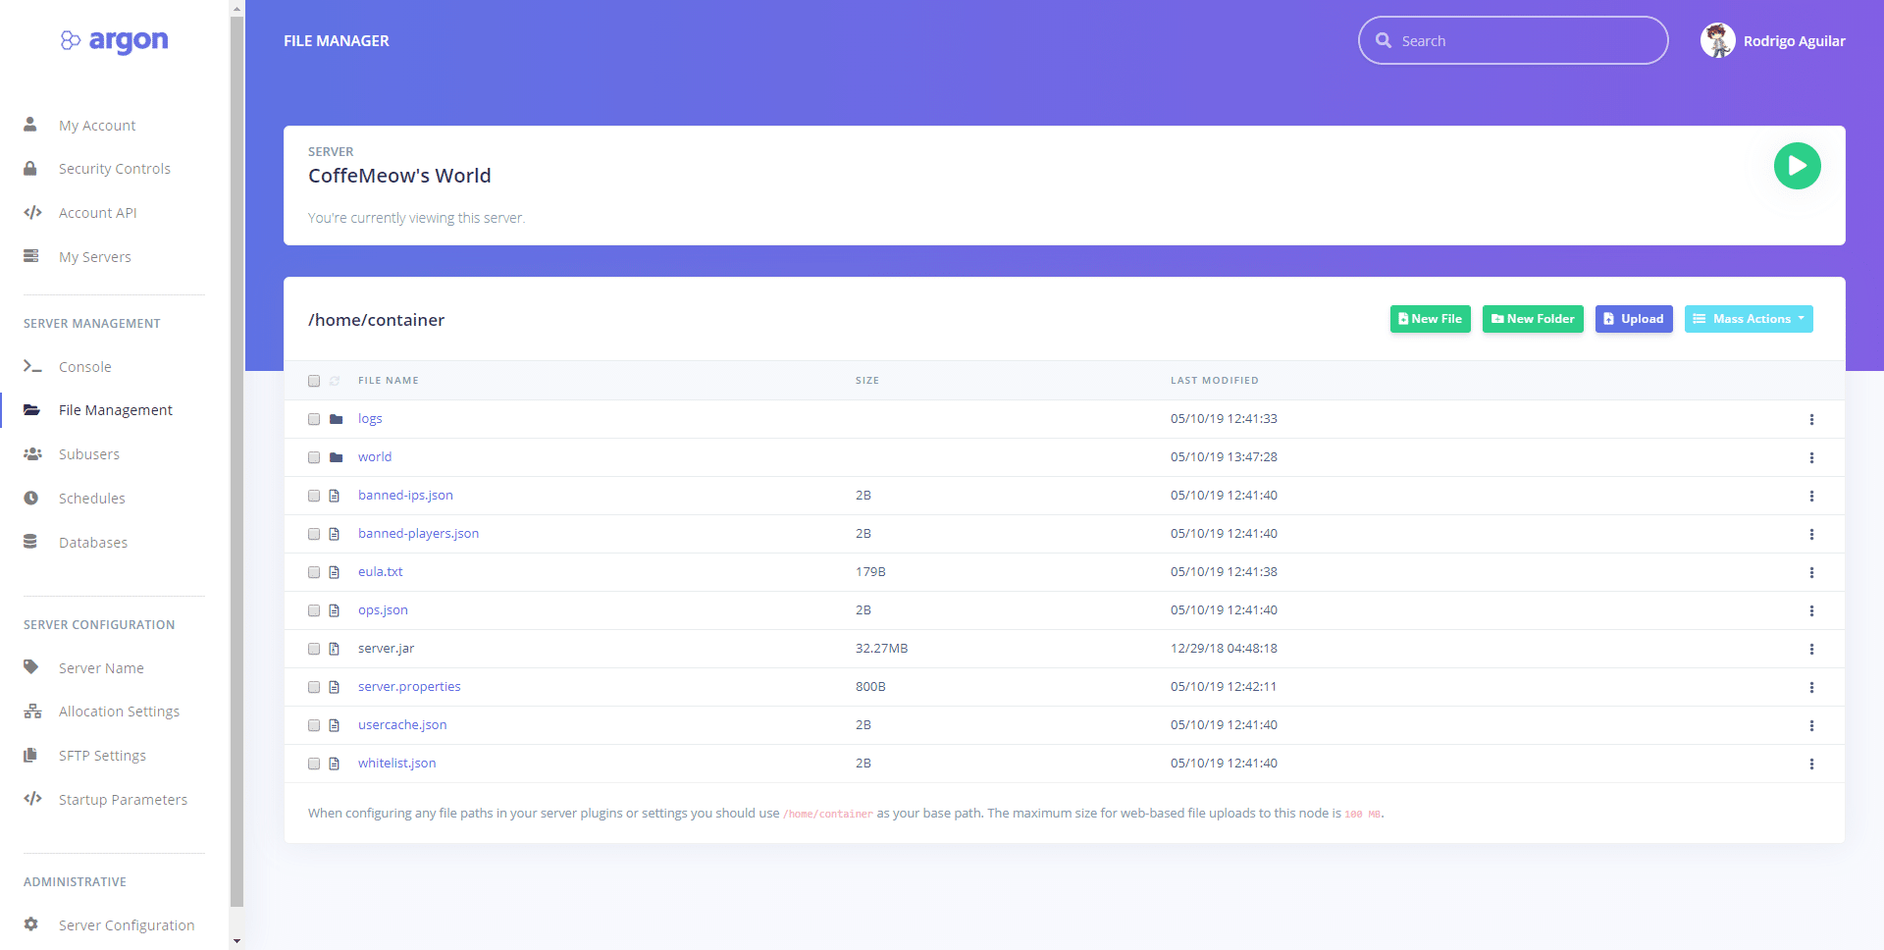The height and width of the screenshot is (950, 1884).
Task: Open the Mass Actions dropdown
Action: pos(1749,319)
